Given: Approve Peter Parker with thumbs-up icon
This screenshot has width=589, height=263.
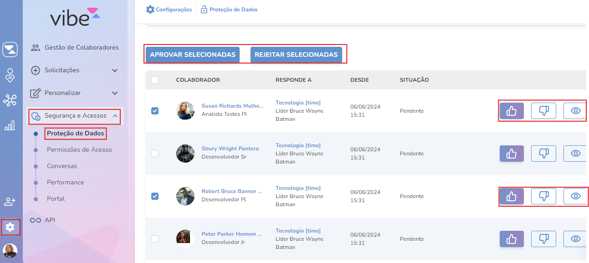Looking at the screenshot, I should point(512,239).
